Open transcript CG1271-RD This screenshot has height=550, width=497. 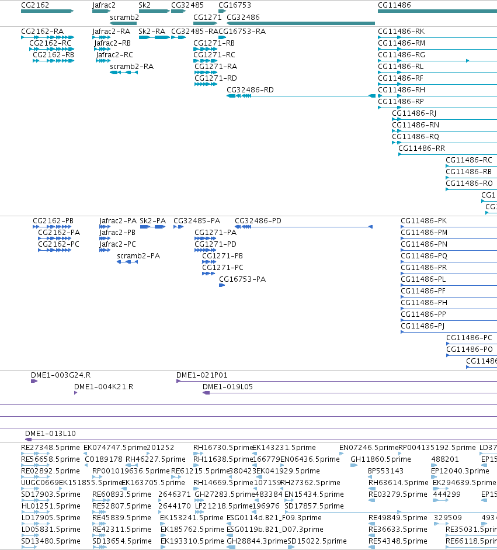coord(216,78)
